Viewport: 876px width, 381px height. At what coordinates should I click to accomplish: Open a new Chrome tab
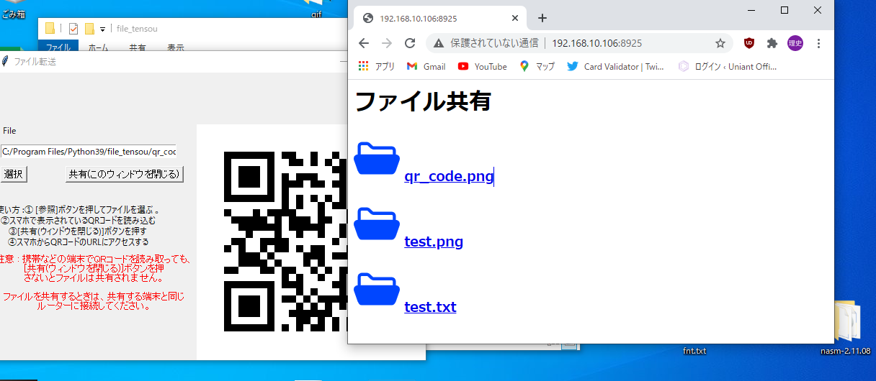542,18
